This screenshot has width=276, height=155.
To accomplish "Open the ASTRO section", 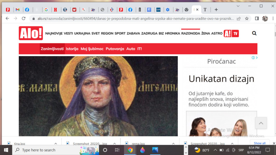I will [x=217, y=33].
